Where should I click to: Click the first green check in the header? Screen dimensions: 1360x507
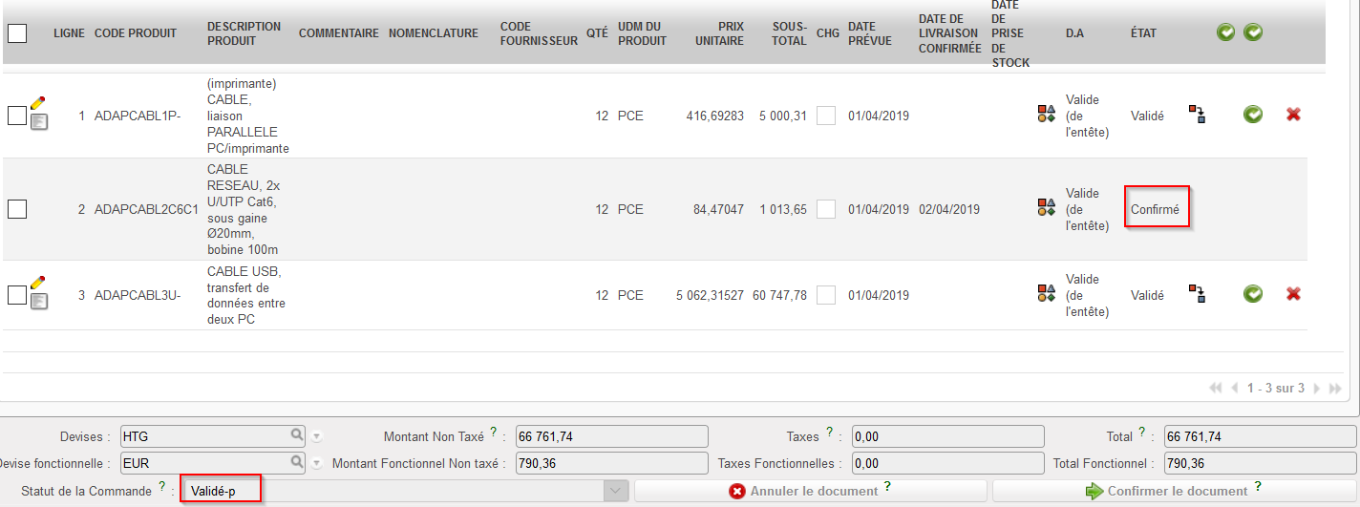[1226, 32]
